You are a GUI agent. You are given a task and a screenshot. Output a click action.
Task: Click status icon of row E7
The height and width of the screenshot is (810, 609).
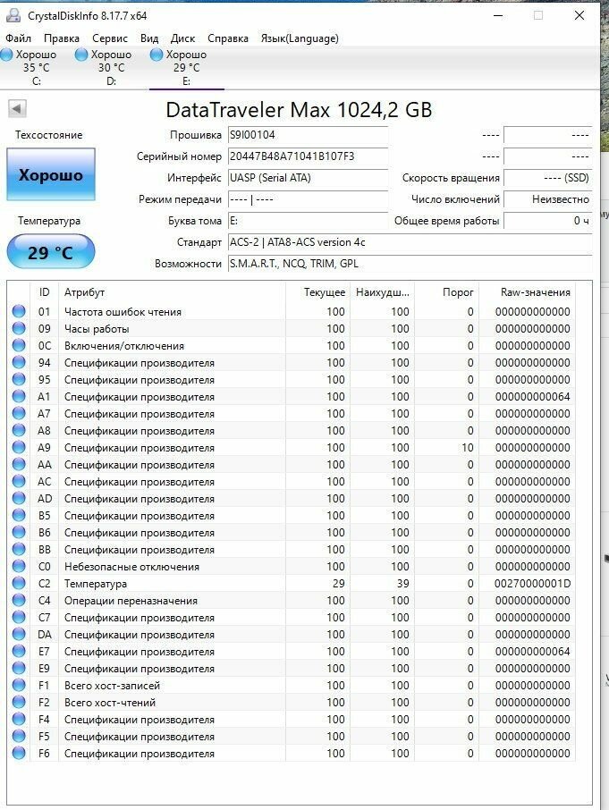(19, 652)
